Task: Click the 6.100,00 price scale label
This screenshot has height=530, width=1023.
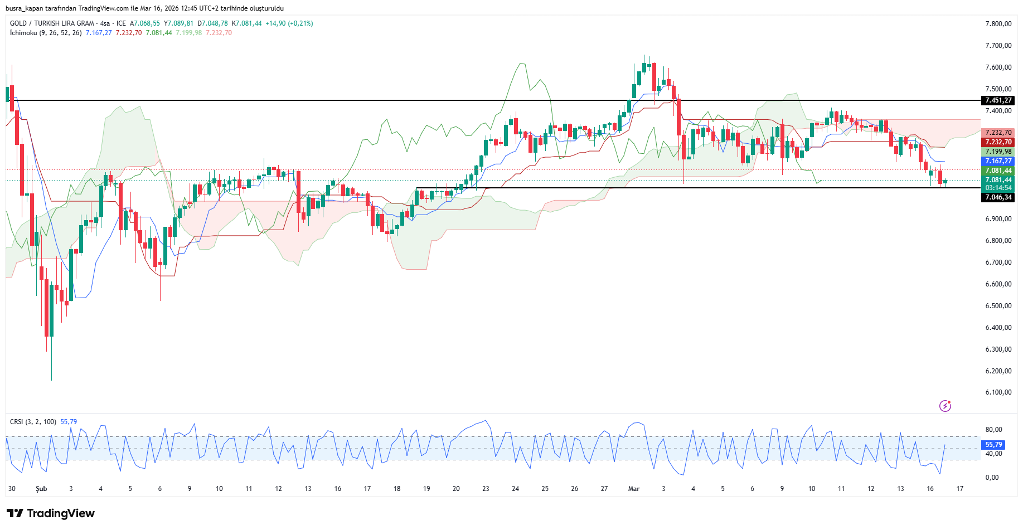Action: [998, 392]
